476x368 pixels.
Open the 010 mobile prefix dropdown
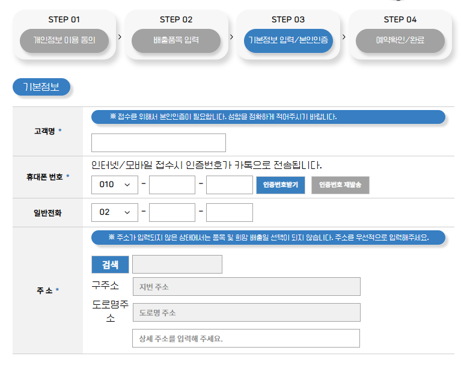coord(114,185)
